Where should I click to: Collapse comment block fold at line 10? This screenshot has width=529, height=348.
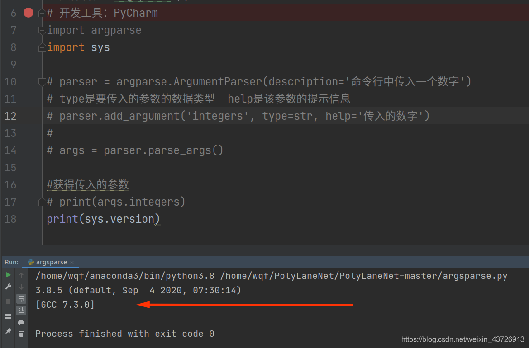pos(42,82)
